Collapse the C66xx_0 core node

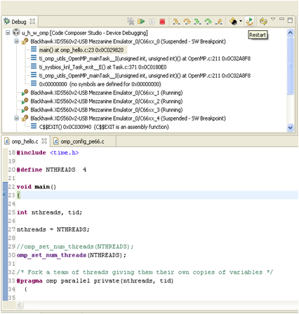pyautogui.click(x=16, y=41)
